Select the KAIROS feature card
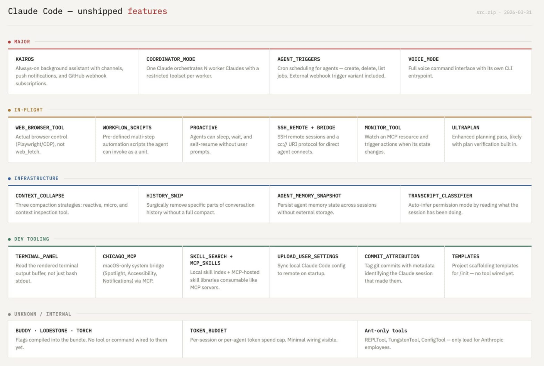544x366 pixels. [x=73, y=71]
